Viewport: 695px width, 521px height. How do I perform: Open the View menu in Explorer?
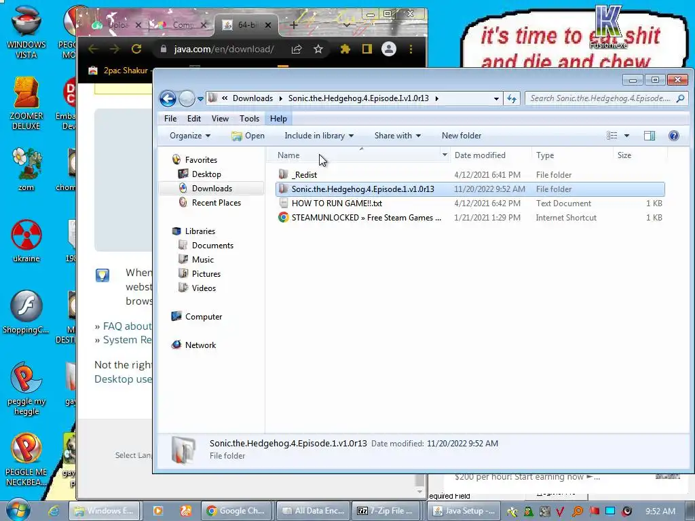coord(220,118)
